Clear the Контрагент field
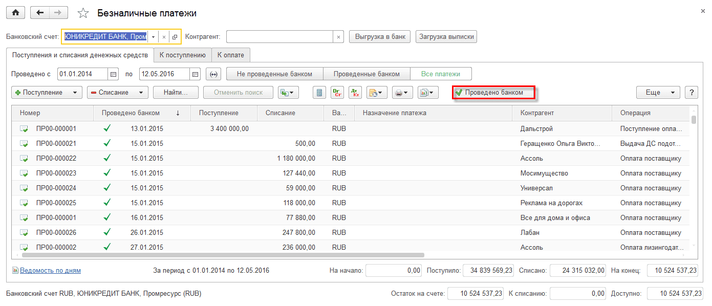 click(338, 37)
